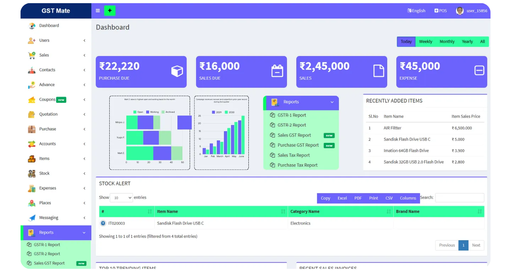Expand the Accounts sidebar menu

(x=48, y=144)
